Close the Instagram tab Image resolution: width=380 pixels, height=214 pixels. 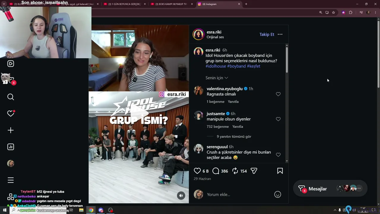pos(239,4)
